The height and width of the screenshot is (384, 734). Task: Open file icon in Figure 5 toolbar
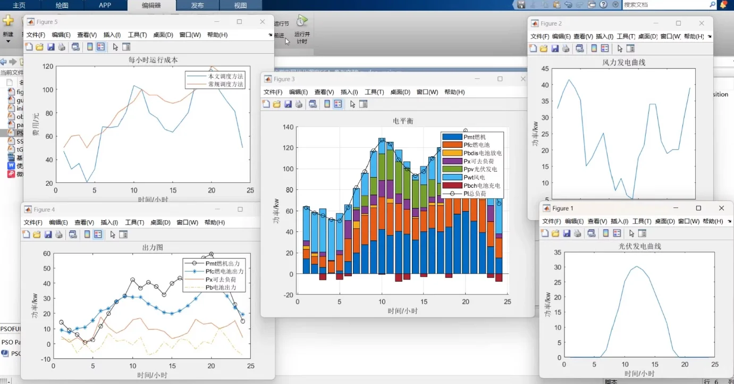pos(39,47)
